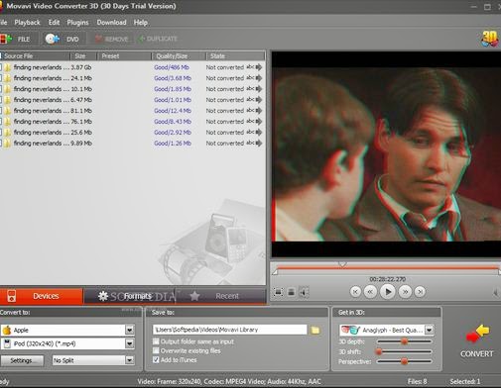The width and height of the screenshot is (501, 388).
Task: Skip to next track in preview
Action: pyautogui.click(x=421, y=292)
